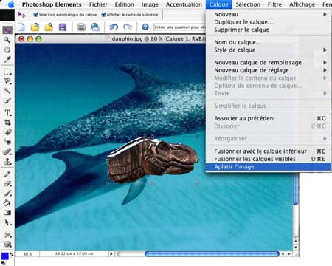Screen dimensions: 332x266
Task: Select the Lasso tool
Action: pyautogui.click(x=7, y=81)
